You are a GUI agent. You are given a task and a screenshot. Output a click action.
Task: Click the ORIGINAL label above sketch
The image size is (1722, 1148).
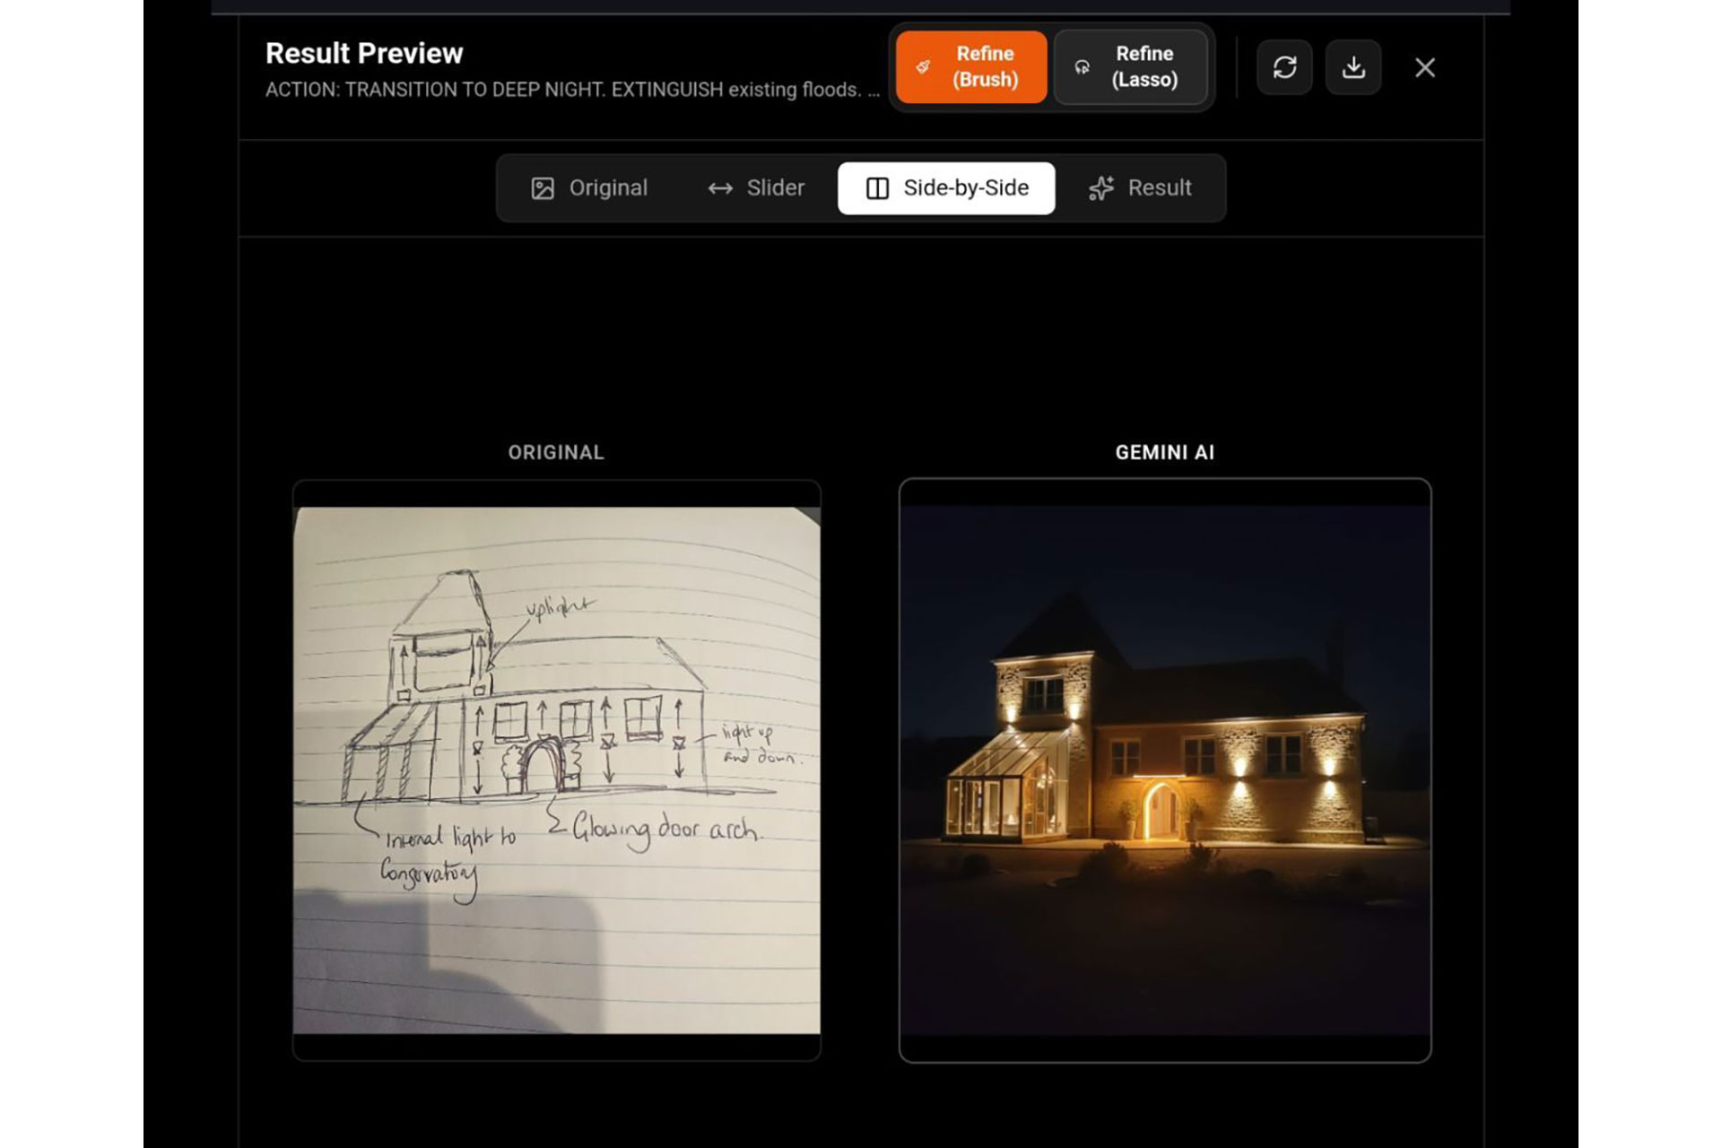556,453
